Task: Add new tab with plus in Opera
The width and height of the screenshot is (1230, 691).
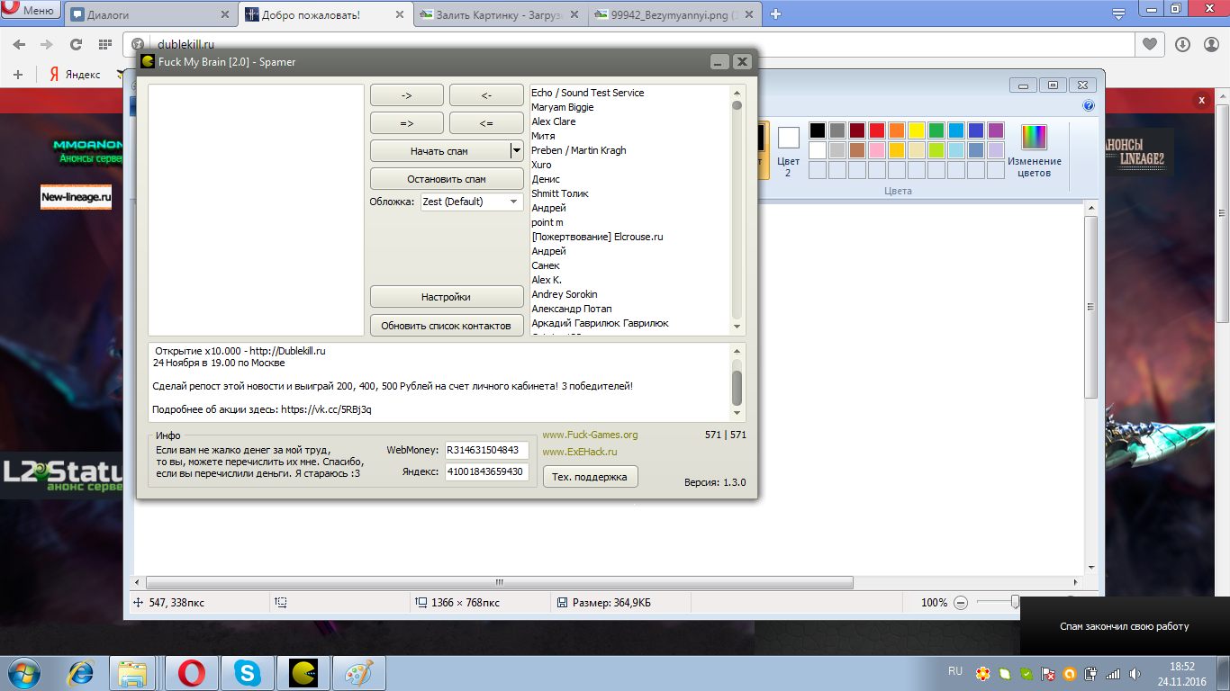Action: (775, 13)
